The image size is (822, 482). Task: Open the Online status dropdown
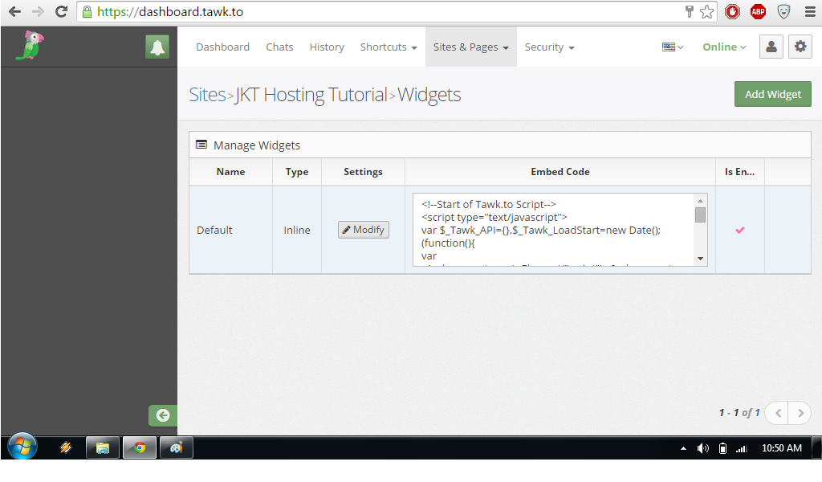(725, 47)
